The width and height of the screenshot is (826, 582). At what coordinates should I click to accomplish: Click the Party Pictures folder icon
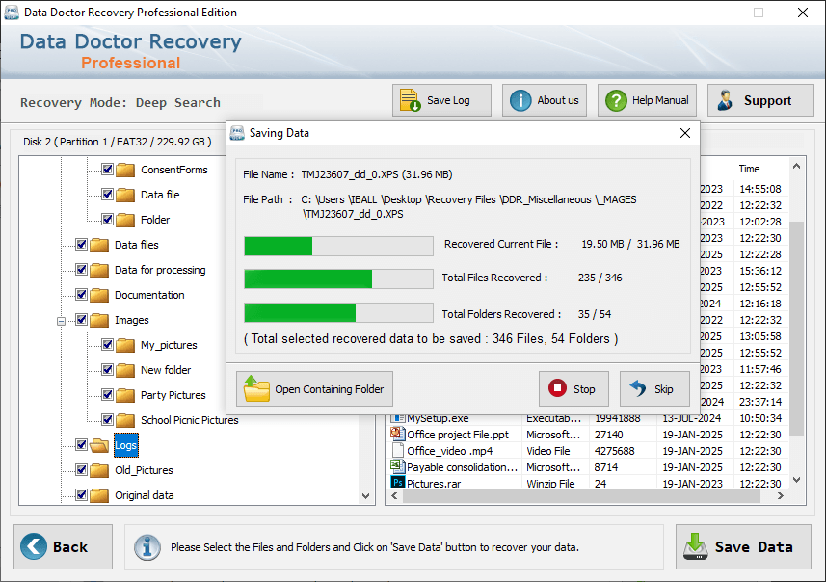point(125,395)
